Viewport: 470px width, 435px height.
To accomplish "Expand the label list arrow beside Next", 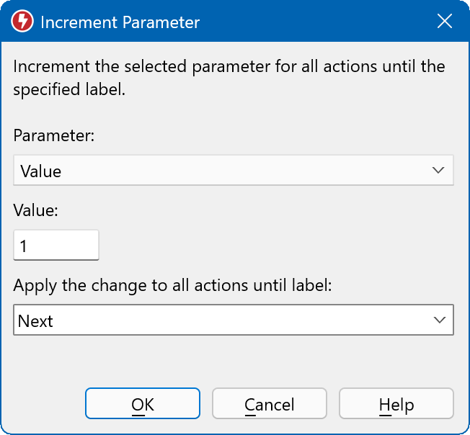I will 438,320.
